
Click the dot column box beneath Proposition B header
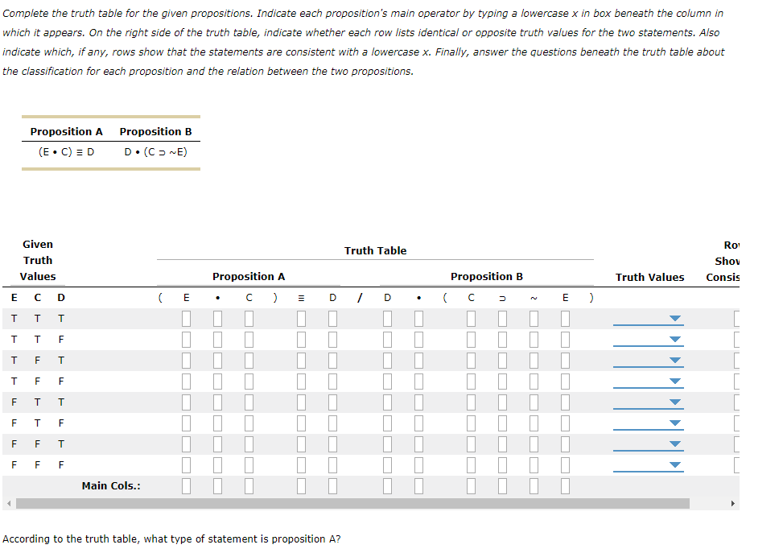click(418, 318)
